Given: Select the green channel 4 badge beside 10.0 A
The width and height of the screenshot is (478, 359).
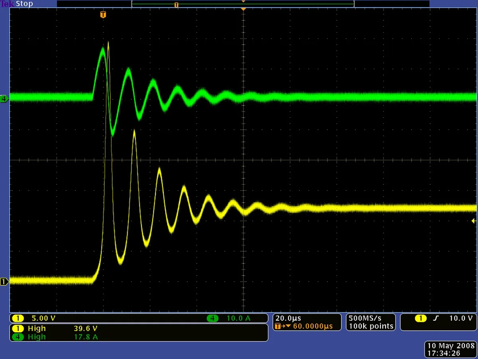Looking at the screenshot, I should (213, 318).
